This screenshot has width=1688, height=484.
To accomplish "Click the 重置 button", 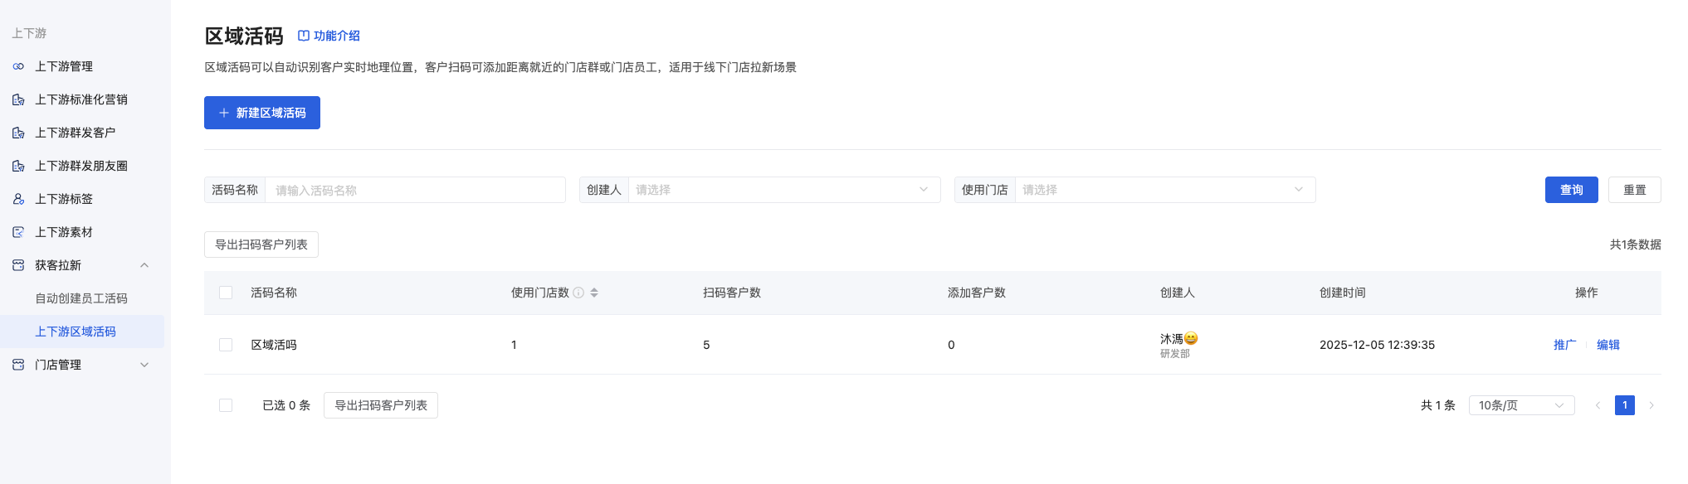I will point(1634,190).
